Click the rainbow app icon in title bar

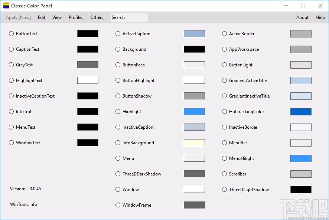pos(6,6)
